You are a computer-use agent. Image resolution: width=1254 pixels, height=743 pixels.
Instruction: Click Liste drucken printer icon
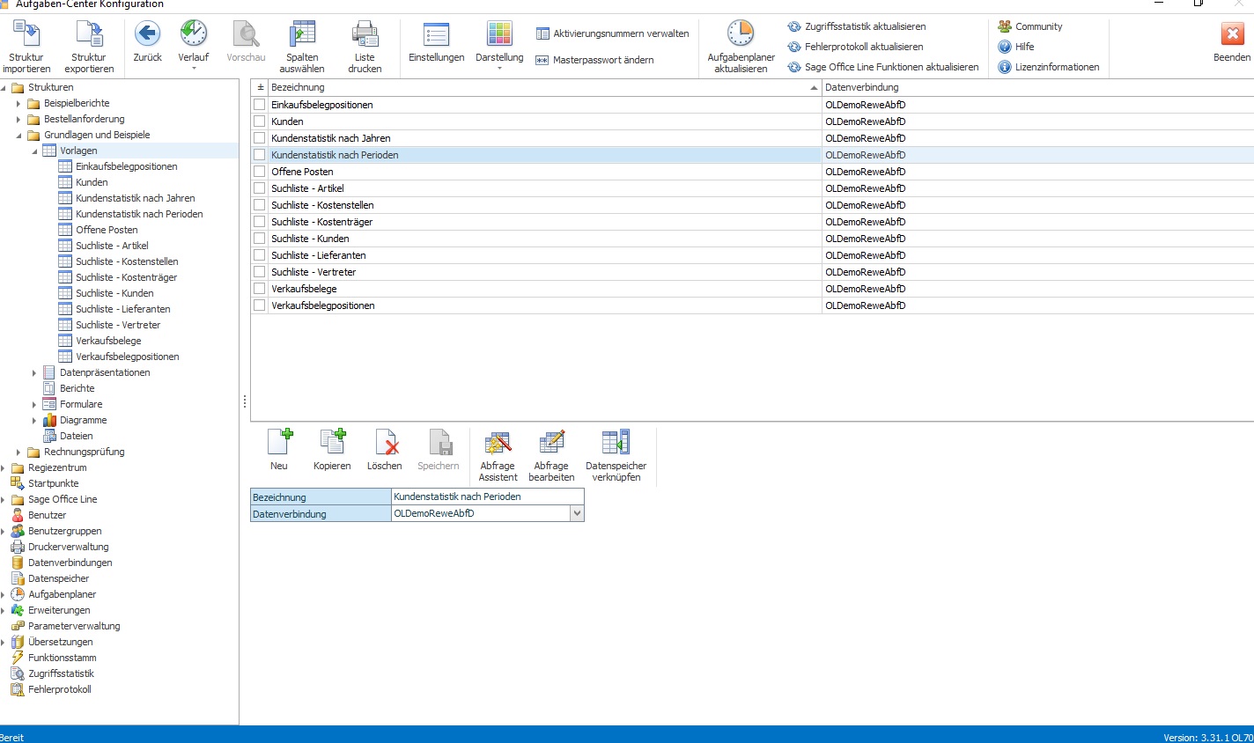(x=365, y=34)
